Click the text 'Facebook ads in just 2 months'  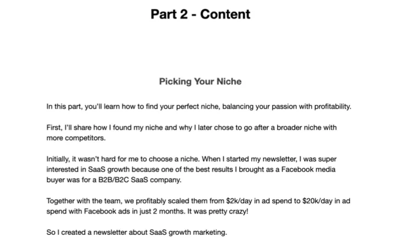(x=134, y=211)
